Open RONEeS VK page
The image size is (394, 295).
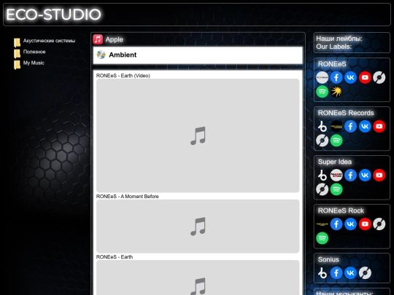coord(350,77)
